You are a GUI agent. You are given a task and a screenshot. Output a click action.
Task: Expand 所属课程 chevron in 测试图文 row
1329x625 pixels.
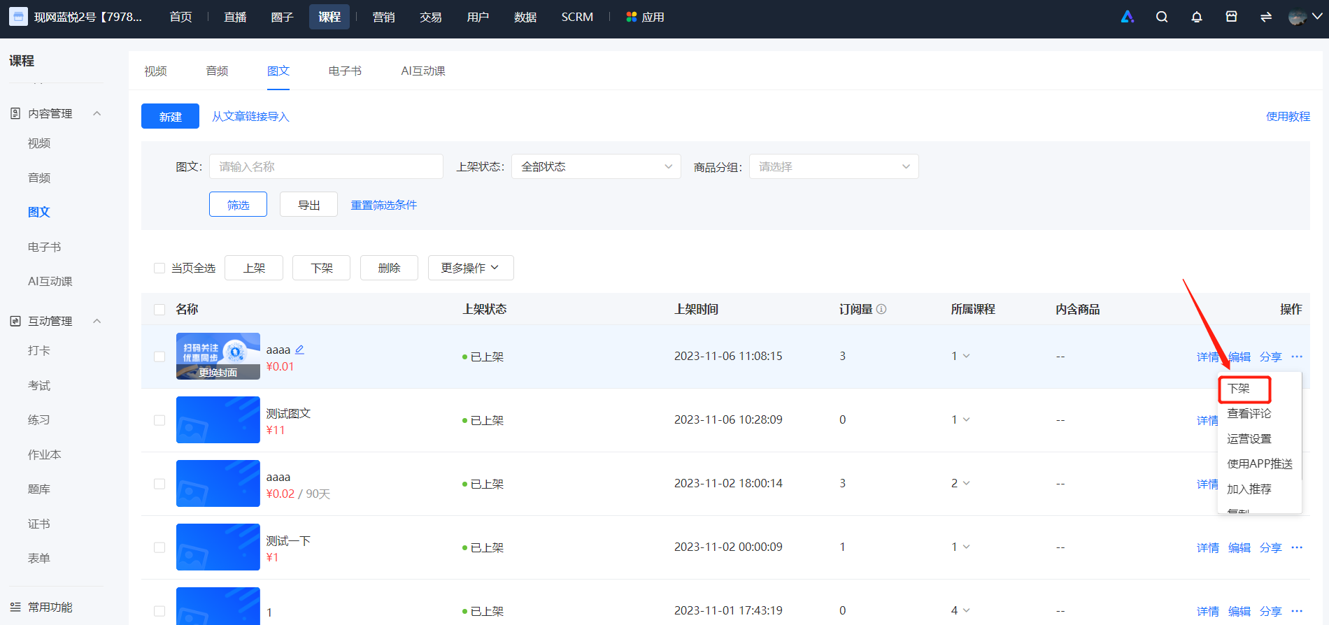[x=967, y=419]
